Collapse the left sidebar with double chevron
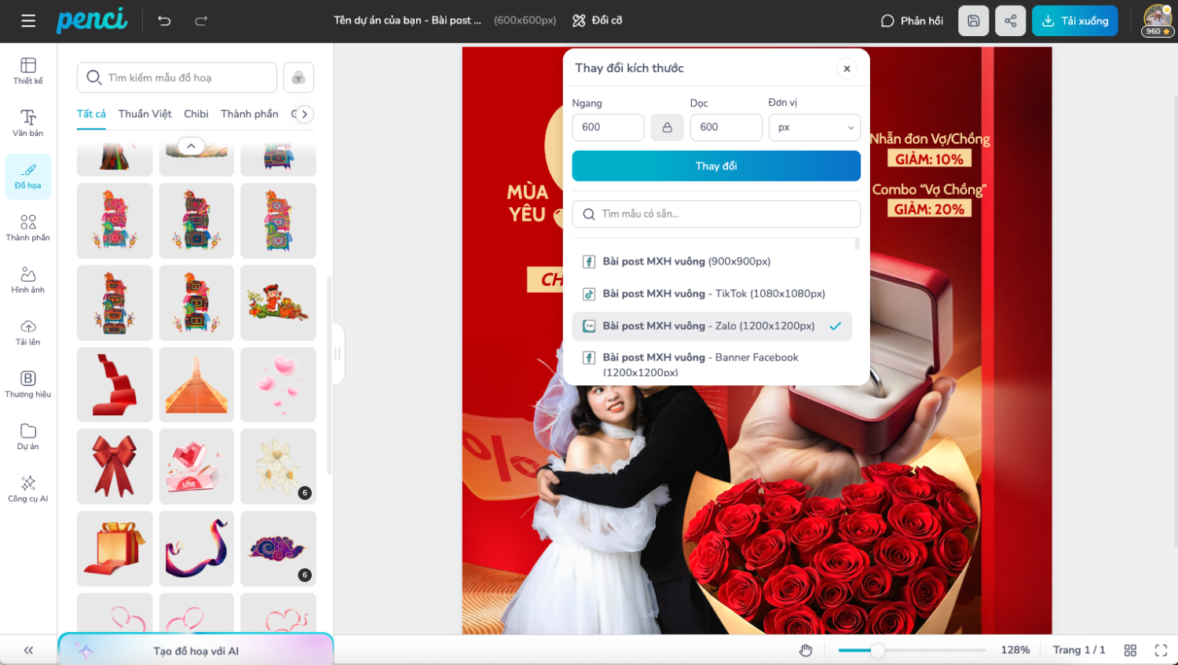The height and width of the screenshot is (665, 1178). click(x=28, y=650)
